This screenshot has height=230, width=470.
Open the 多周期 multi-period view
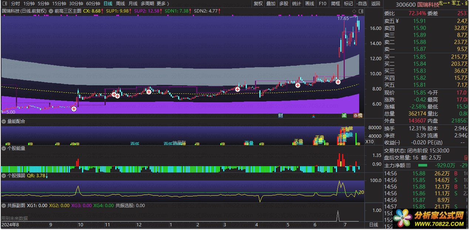point(147,3)
